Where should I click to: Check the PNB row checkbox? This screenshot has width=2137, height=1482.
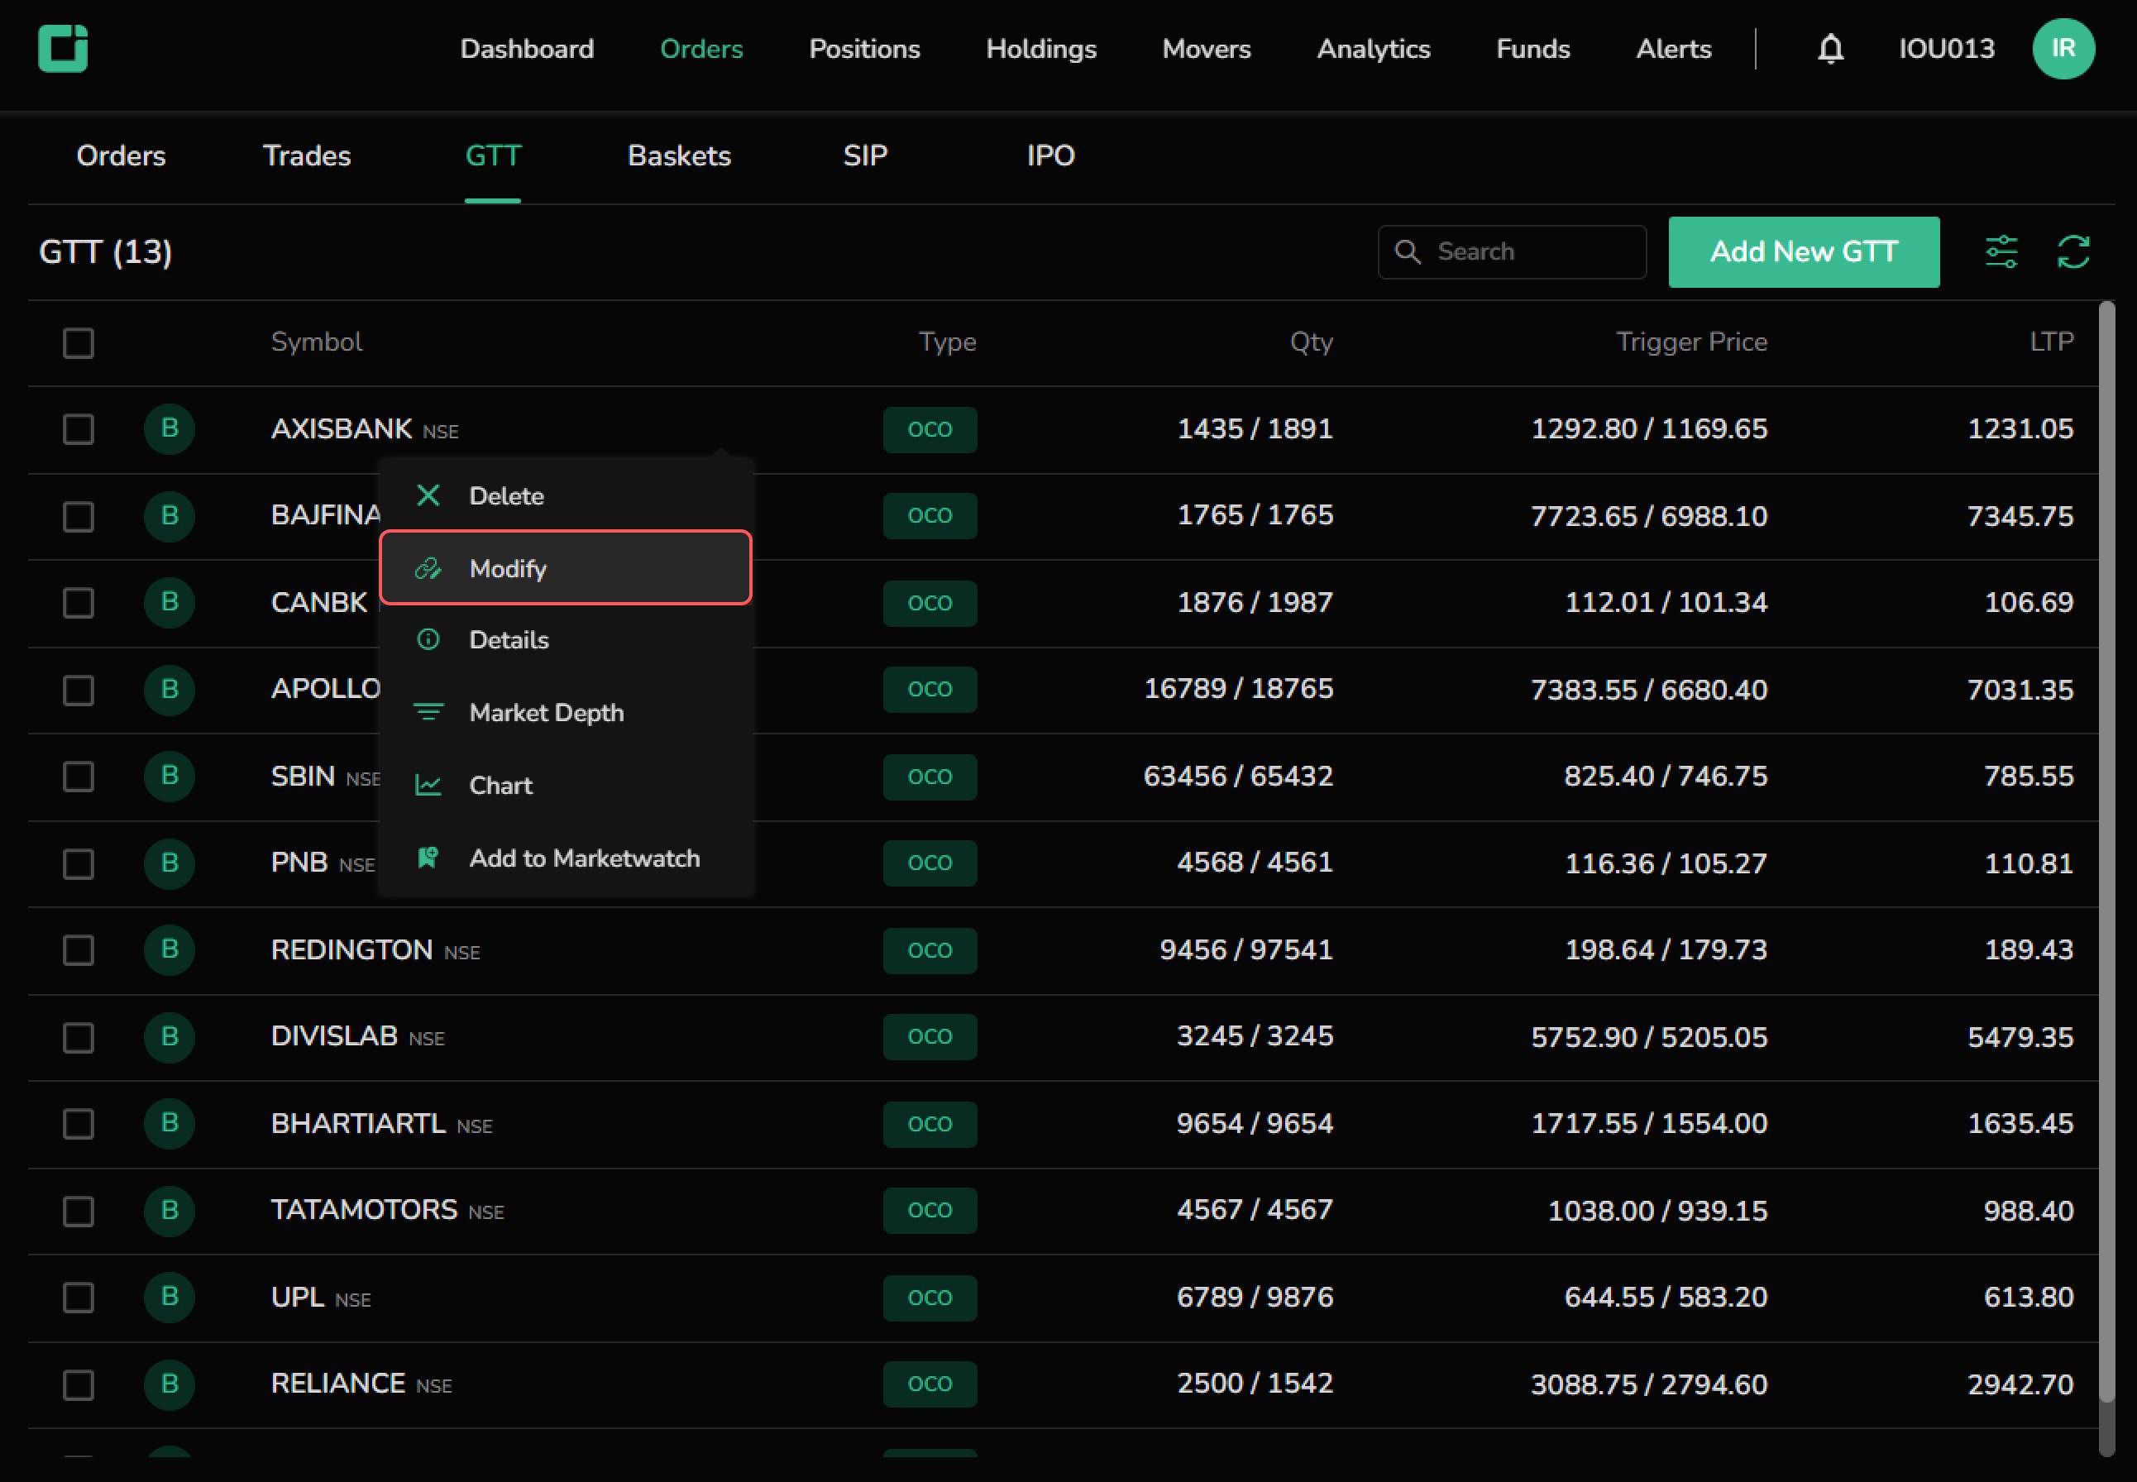pyautogui.click(x=78, y=863)
